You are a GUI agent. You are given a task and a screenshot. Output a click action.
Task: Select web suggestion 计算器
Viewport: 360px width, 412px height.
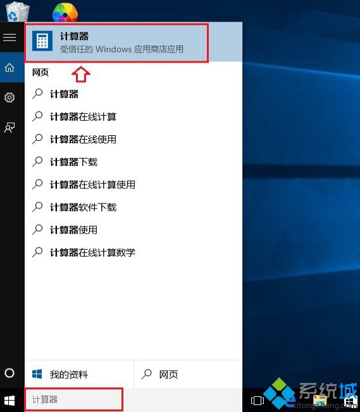[133, 94]
